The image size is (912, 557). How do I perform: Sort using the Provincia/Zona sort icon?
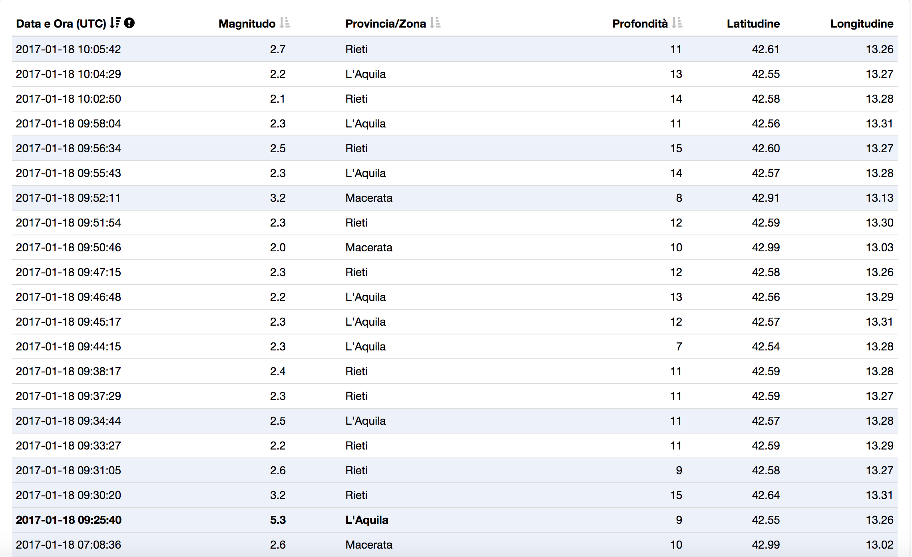pos(435,23)
